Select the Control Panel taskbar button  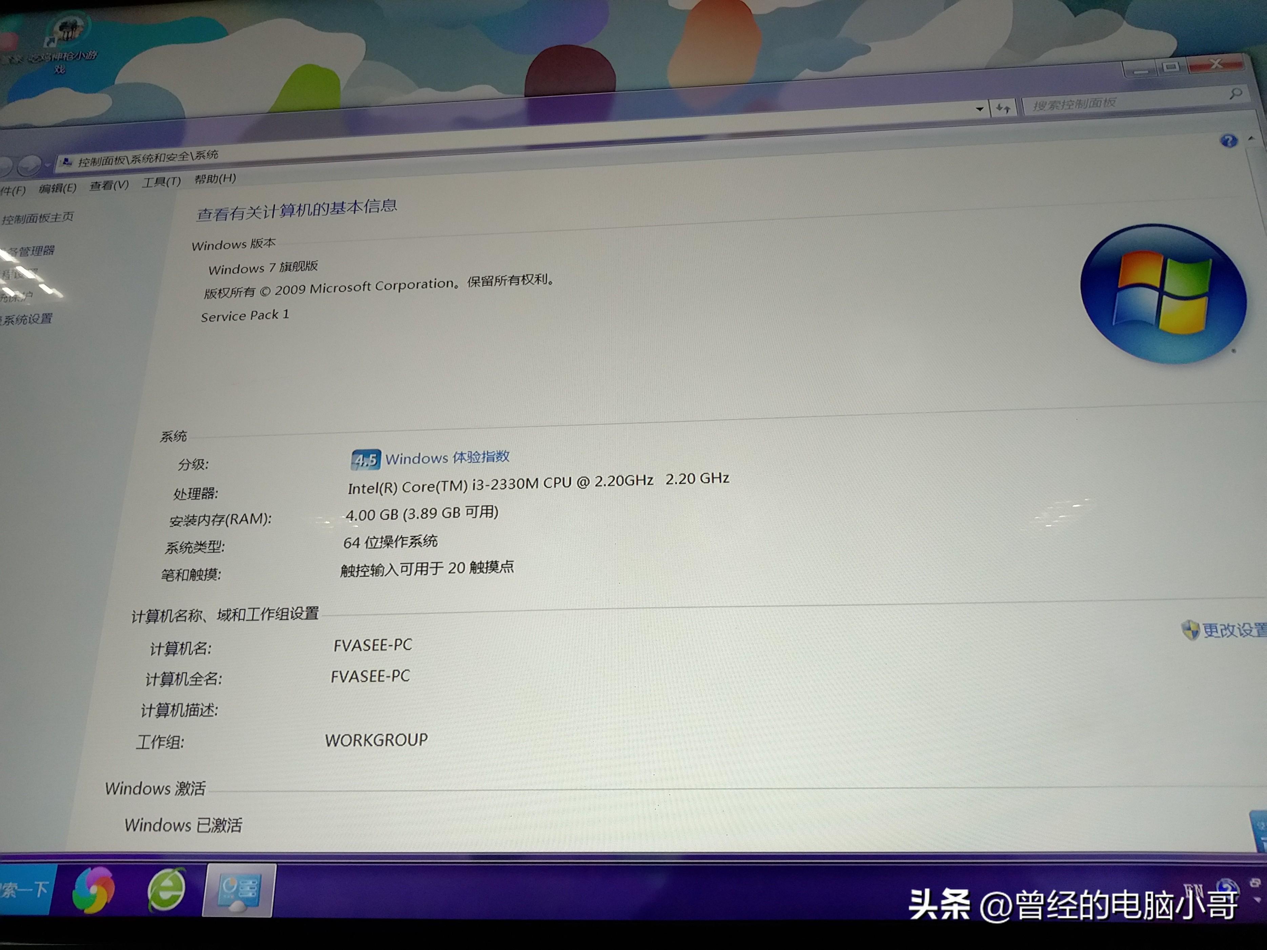(240, 891)
